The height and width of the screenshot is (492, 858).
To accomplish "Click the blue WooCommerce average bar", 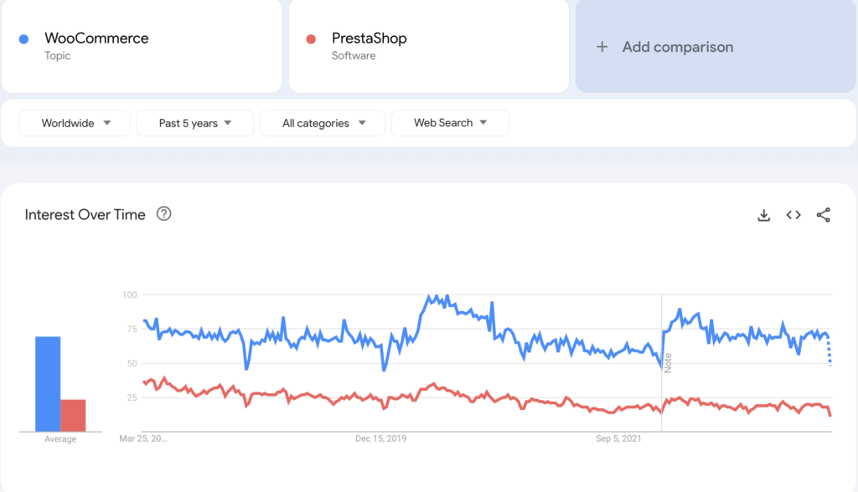I will point(48,383).
